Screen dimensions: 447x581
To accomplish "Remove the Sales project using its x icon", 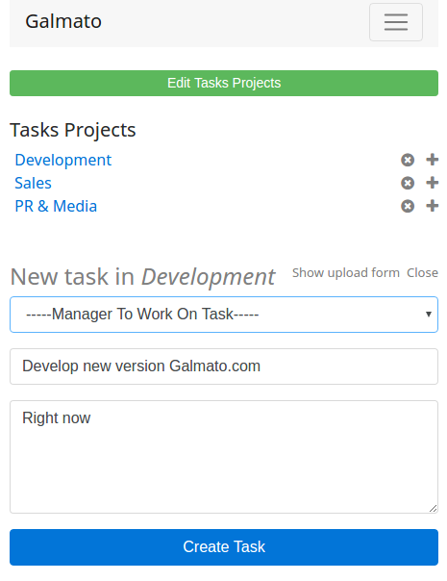I will [x=408, y=183].
